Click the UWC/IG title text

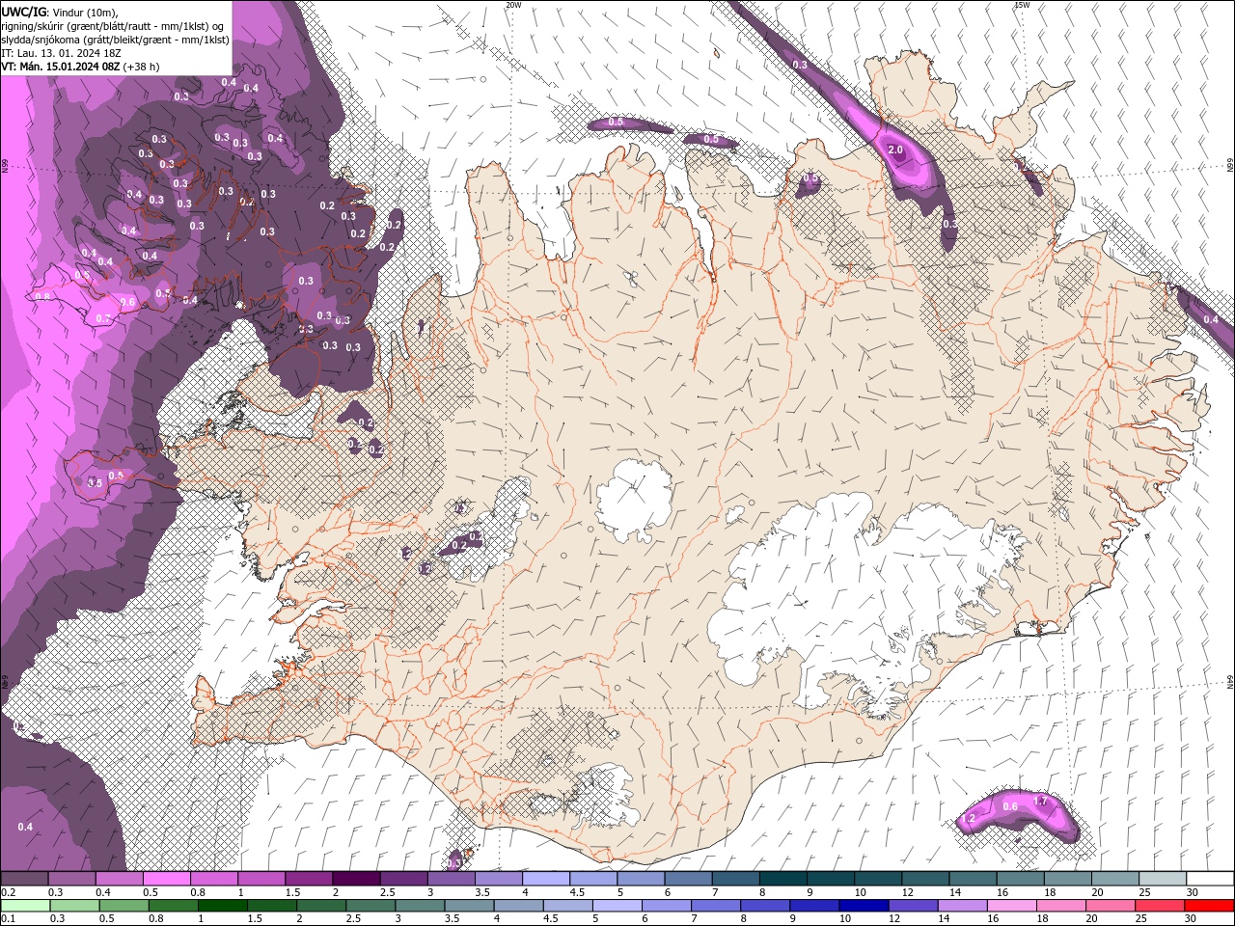[x=24, y=11]
